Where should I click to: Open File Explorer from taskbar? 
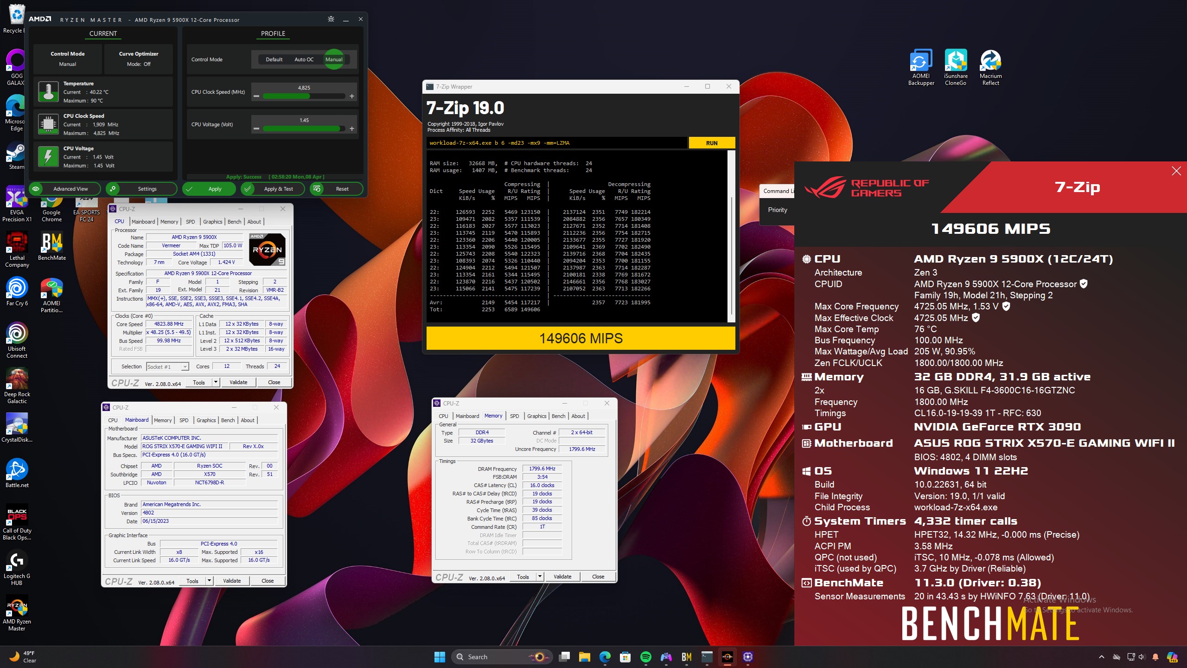tap(584, 657)
